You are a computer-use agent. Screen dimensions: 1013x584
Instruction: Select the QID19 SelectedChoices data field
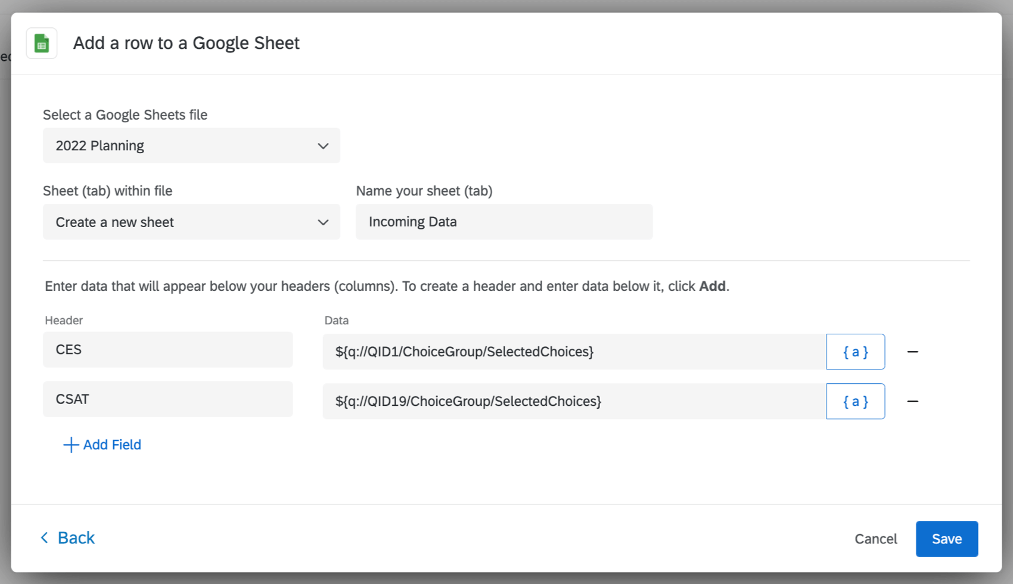(572, 401)
